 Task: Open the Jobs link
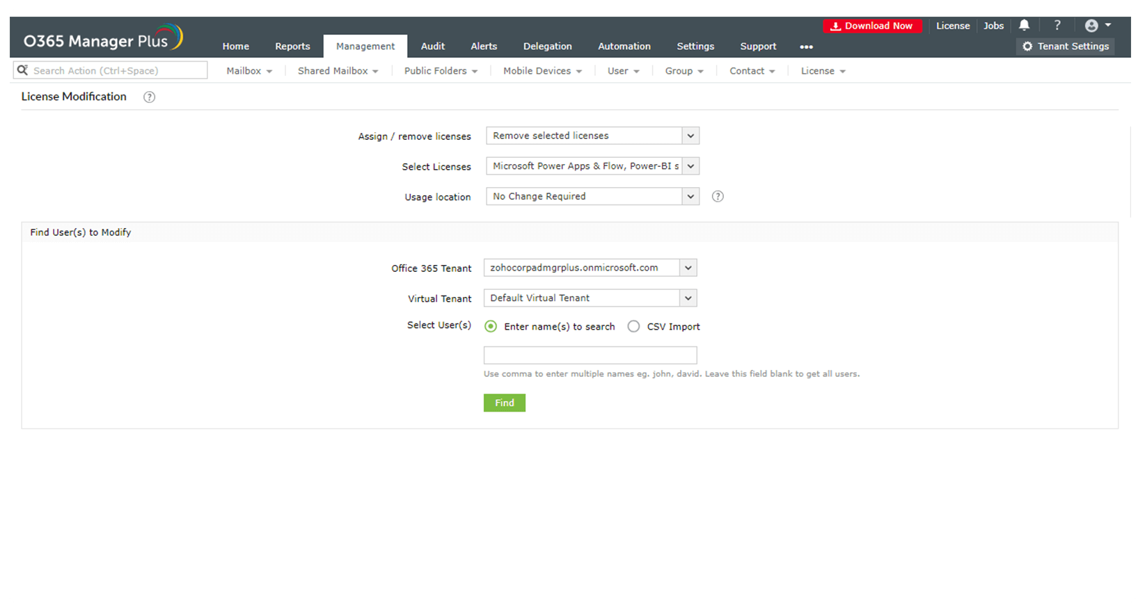(x=993, y=26)
